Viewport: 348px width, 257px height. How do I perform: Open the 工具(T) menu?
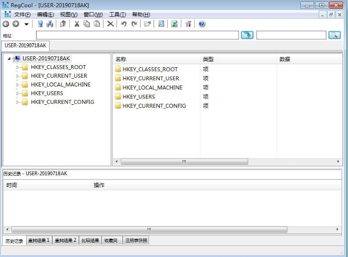(x=118, y=15)
